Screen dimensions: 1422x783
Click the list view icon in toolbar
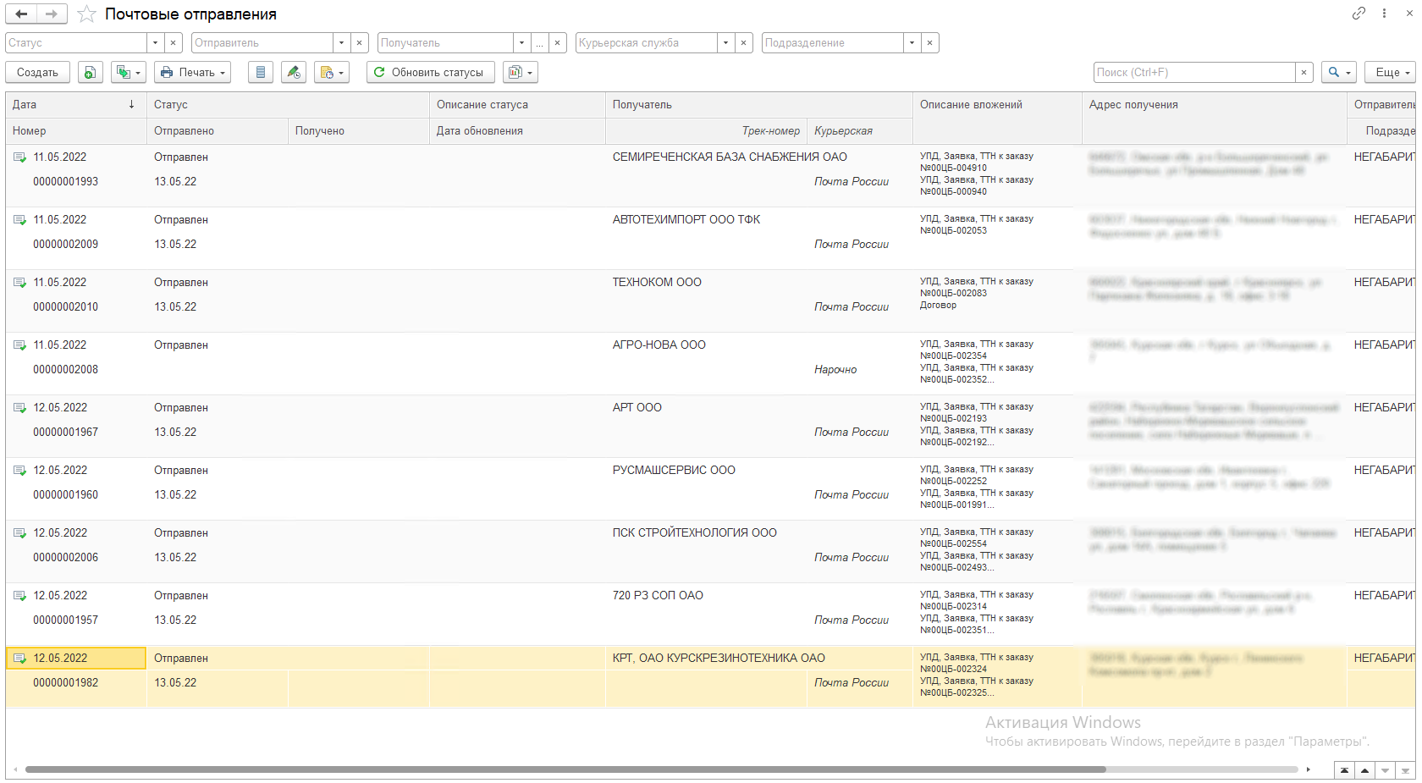261,73
